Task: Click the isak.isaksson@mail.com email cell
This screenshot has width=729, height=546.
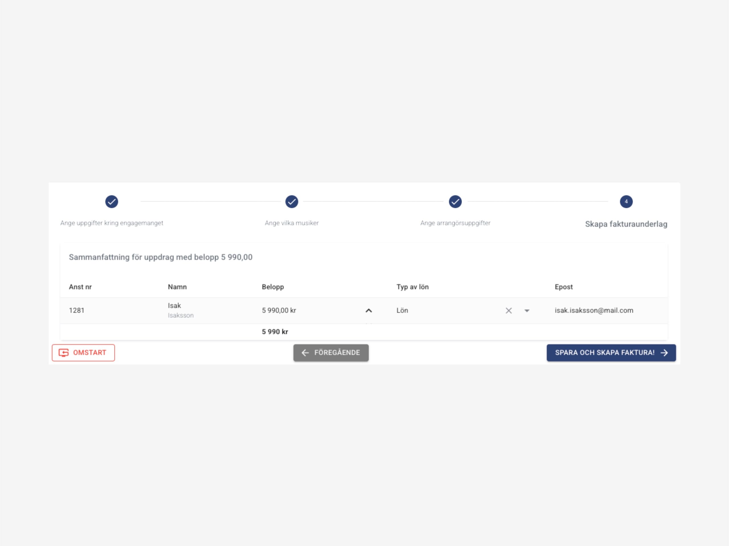Action: click(593, 310)
